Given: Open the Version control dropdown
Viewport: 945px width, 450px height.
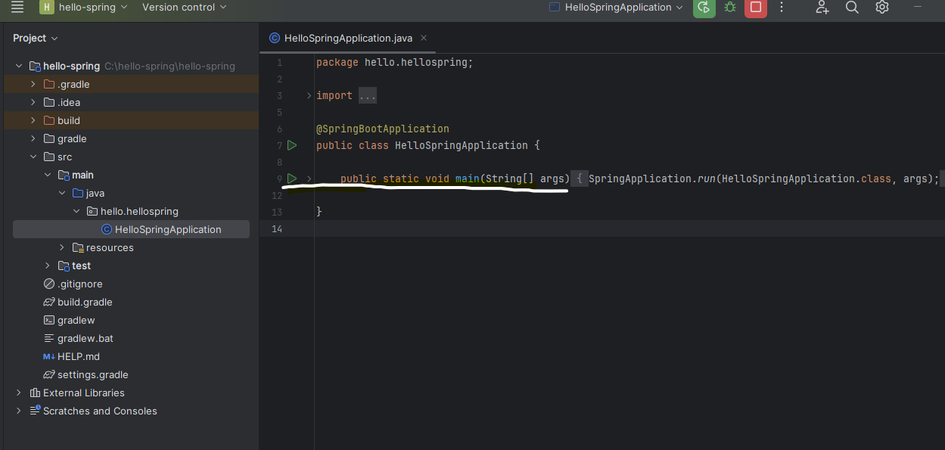Looking at the screenshot, I should click(x=184, y=8).
